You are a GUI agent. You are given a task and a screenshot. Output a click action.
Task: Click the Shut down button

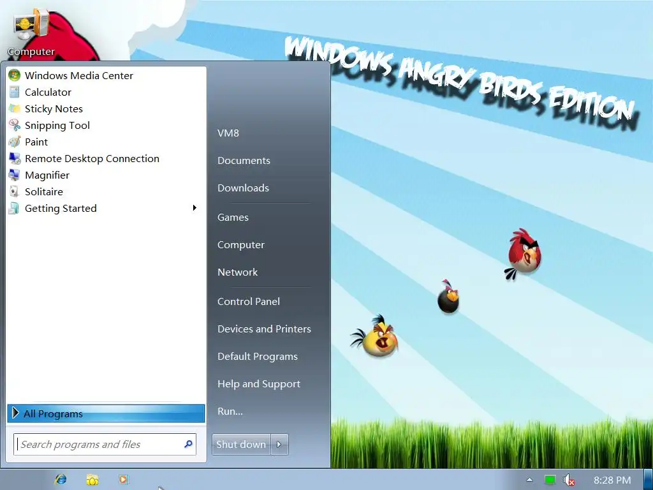pos(241,445)
